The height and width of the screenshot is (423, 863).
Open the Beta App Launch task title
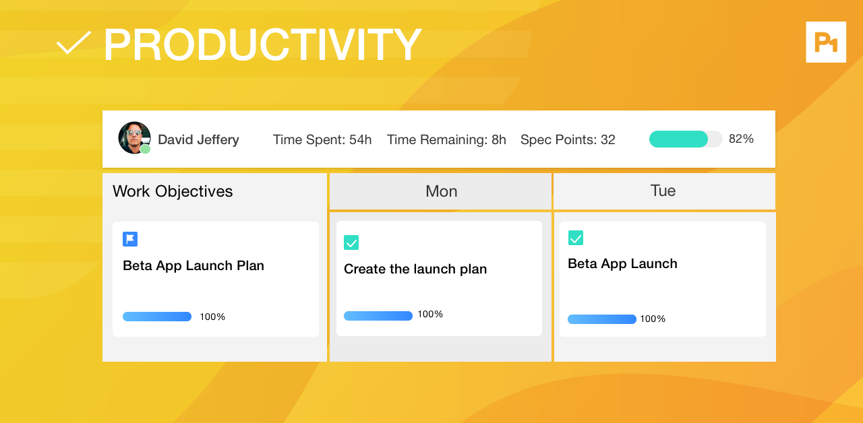coord(622,263)
